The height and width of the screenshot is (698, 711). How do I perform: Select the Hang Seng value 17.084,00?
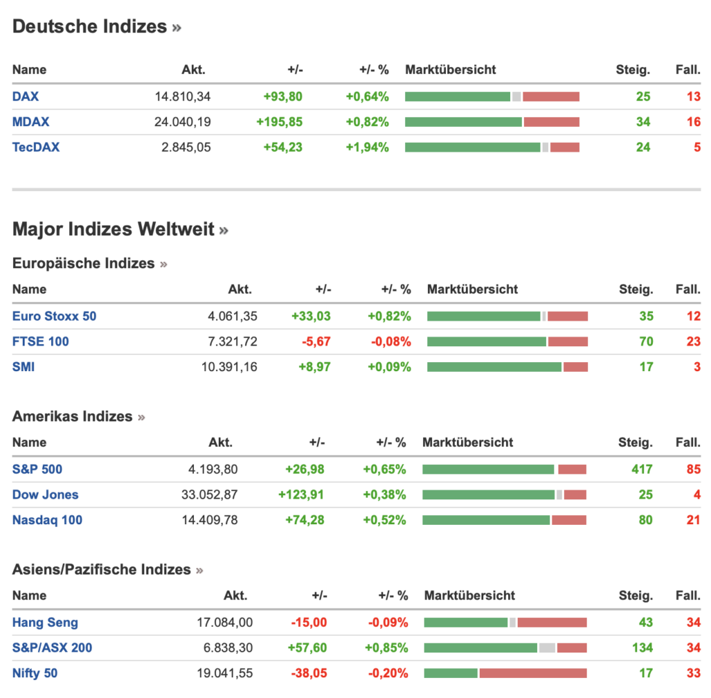pos(225,622)
